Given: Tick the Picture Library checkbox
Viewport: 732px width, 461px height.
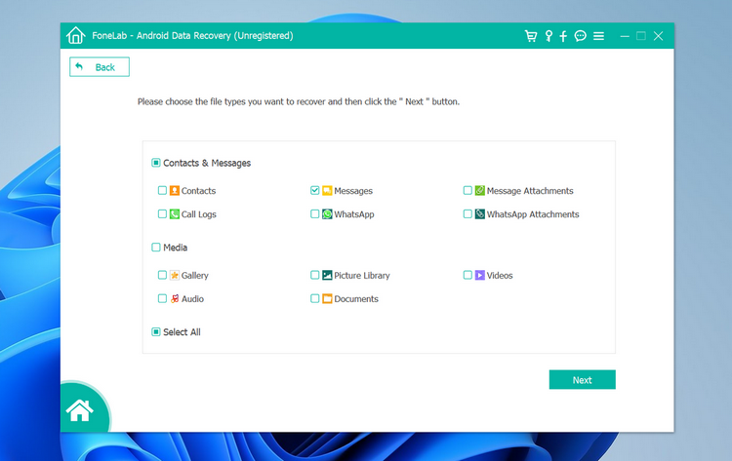Looking at the screenshot, I should pos(314,275).
